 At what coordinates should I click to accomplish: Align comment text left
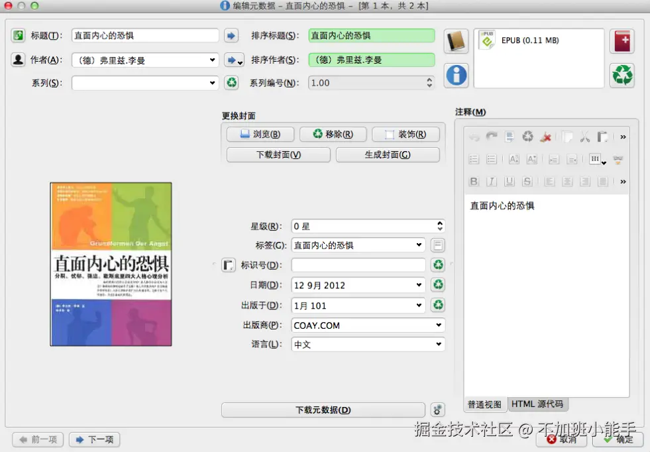click(550, 181)
